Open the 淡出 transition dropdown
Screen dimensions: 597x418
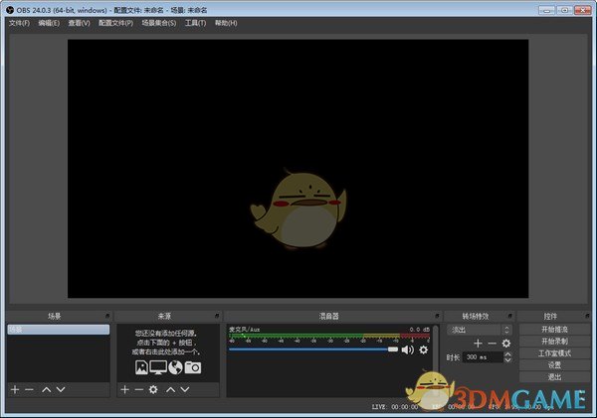tap(480, 330)
